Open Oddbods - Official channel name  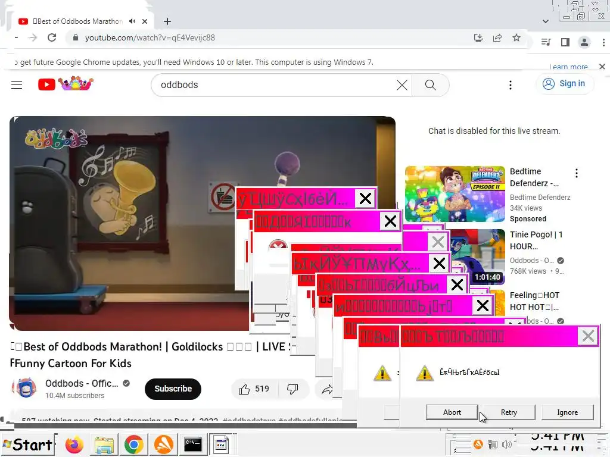pyautogui.click(x=82, y=384)
